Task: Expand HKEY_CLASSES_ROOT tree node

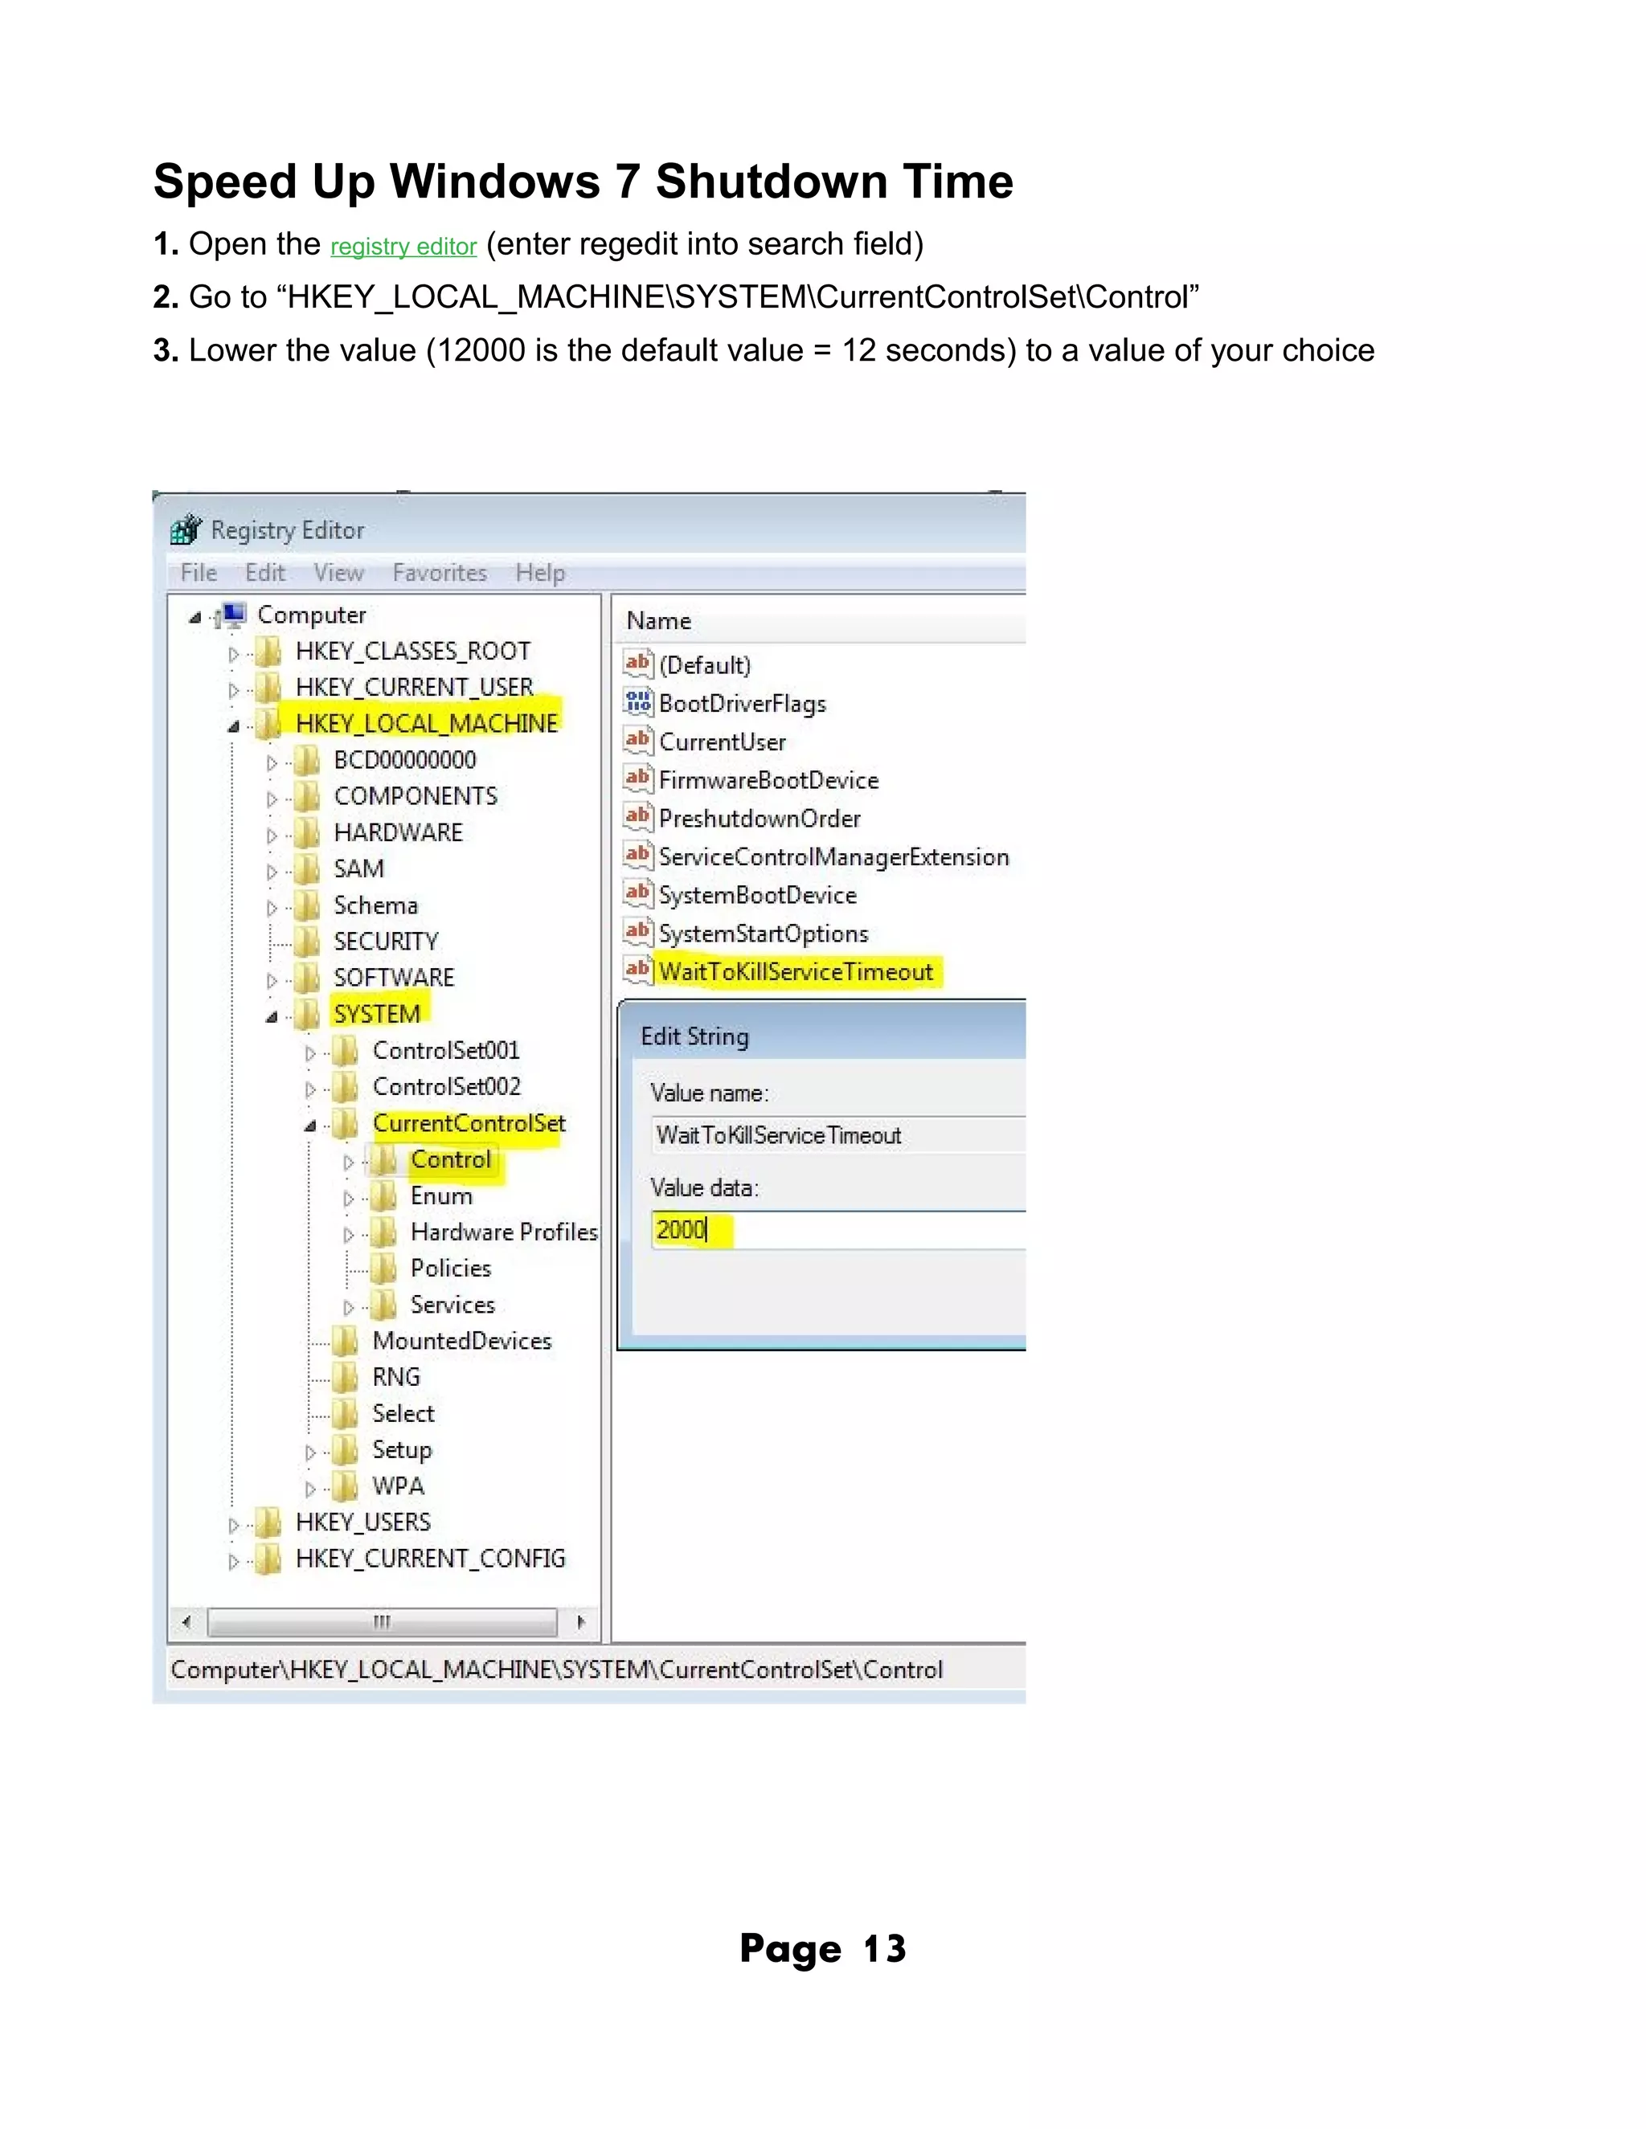Action: click(x=233, y=654)
